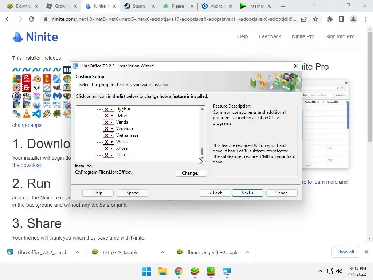Expand options for tiktok apk download
This screenshot has width=373, height=280.
pyautogui.click(x=162, y=252)
